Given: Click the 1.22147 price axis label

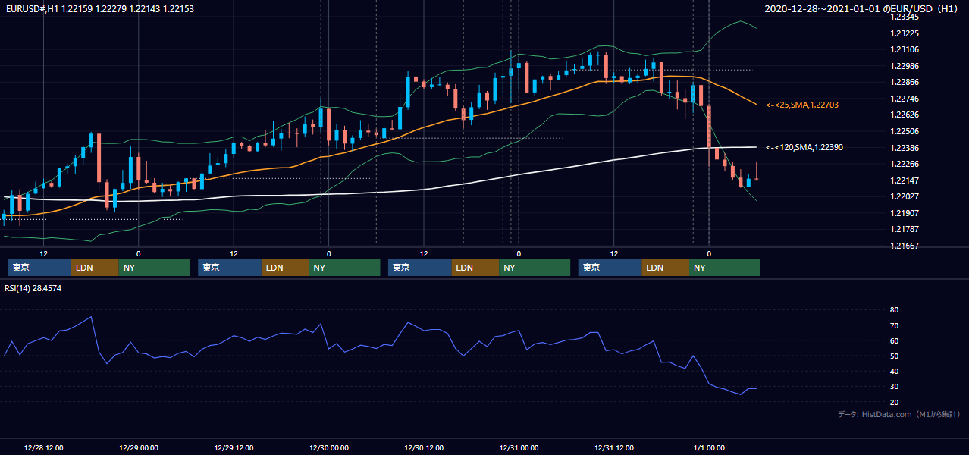Looking at the screenshot, I should click(905, 180).
